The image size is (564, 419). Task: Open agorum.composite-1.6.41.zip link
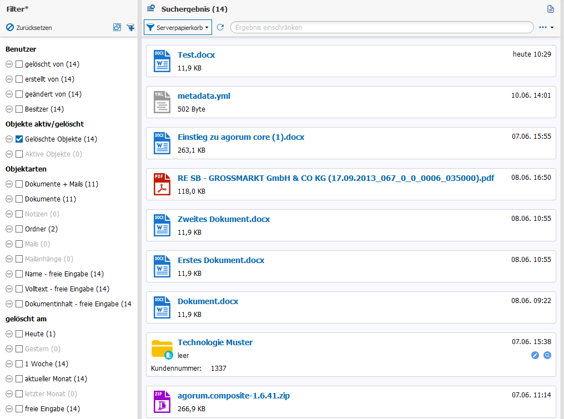tap(234, 396)
